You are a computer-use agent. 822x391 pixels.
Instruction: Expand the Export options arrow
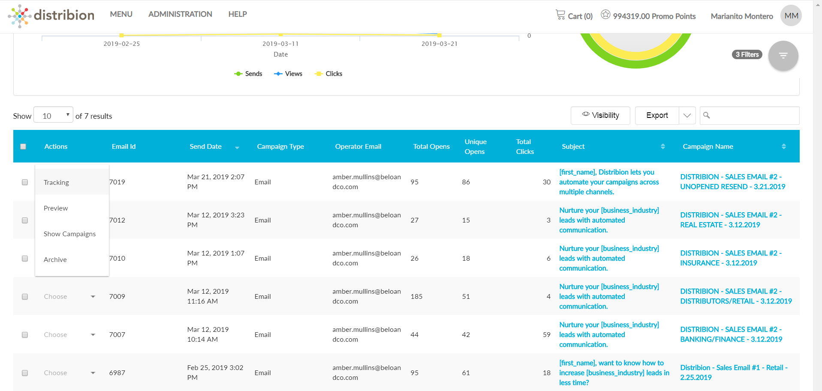click(x=687, y=116)
